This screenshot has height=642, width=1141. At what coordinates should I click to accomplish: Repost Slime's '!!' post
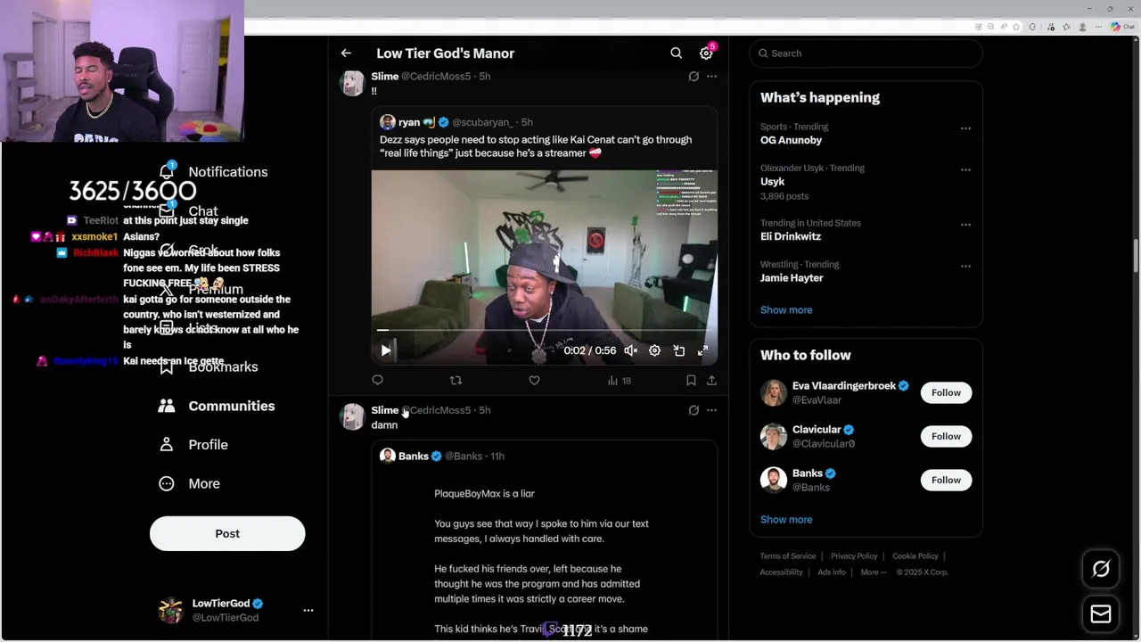coord(456,381)
